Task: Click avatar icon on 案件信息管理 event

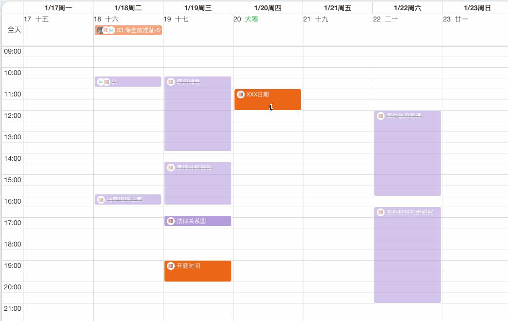Action: [380, 116]
